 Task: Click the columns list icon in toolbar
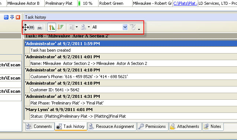coord(72,27)
